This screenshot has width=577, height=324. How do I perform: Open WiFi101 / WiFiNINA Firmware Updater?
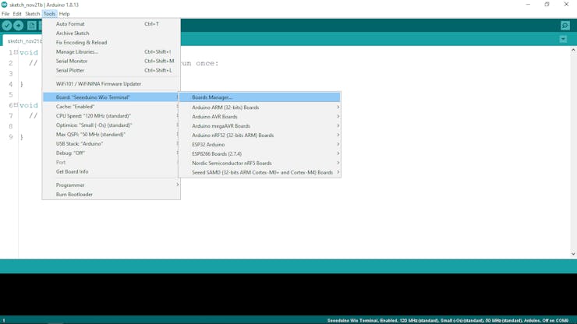pos(112,84)
